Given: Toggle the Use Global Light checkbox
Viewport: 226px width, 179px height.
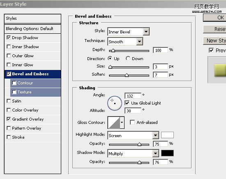Looking at the screenshot, I should [x=127, y=103].
